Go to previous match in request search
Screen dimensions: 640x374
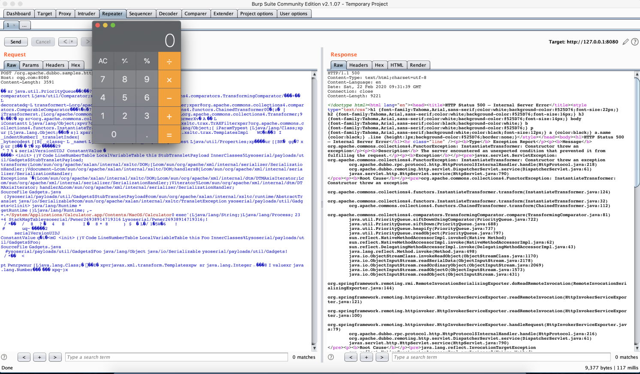click(24, 357)
